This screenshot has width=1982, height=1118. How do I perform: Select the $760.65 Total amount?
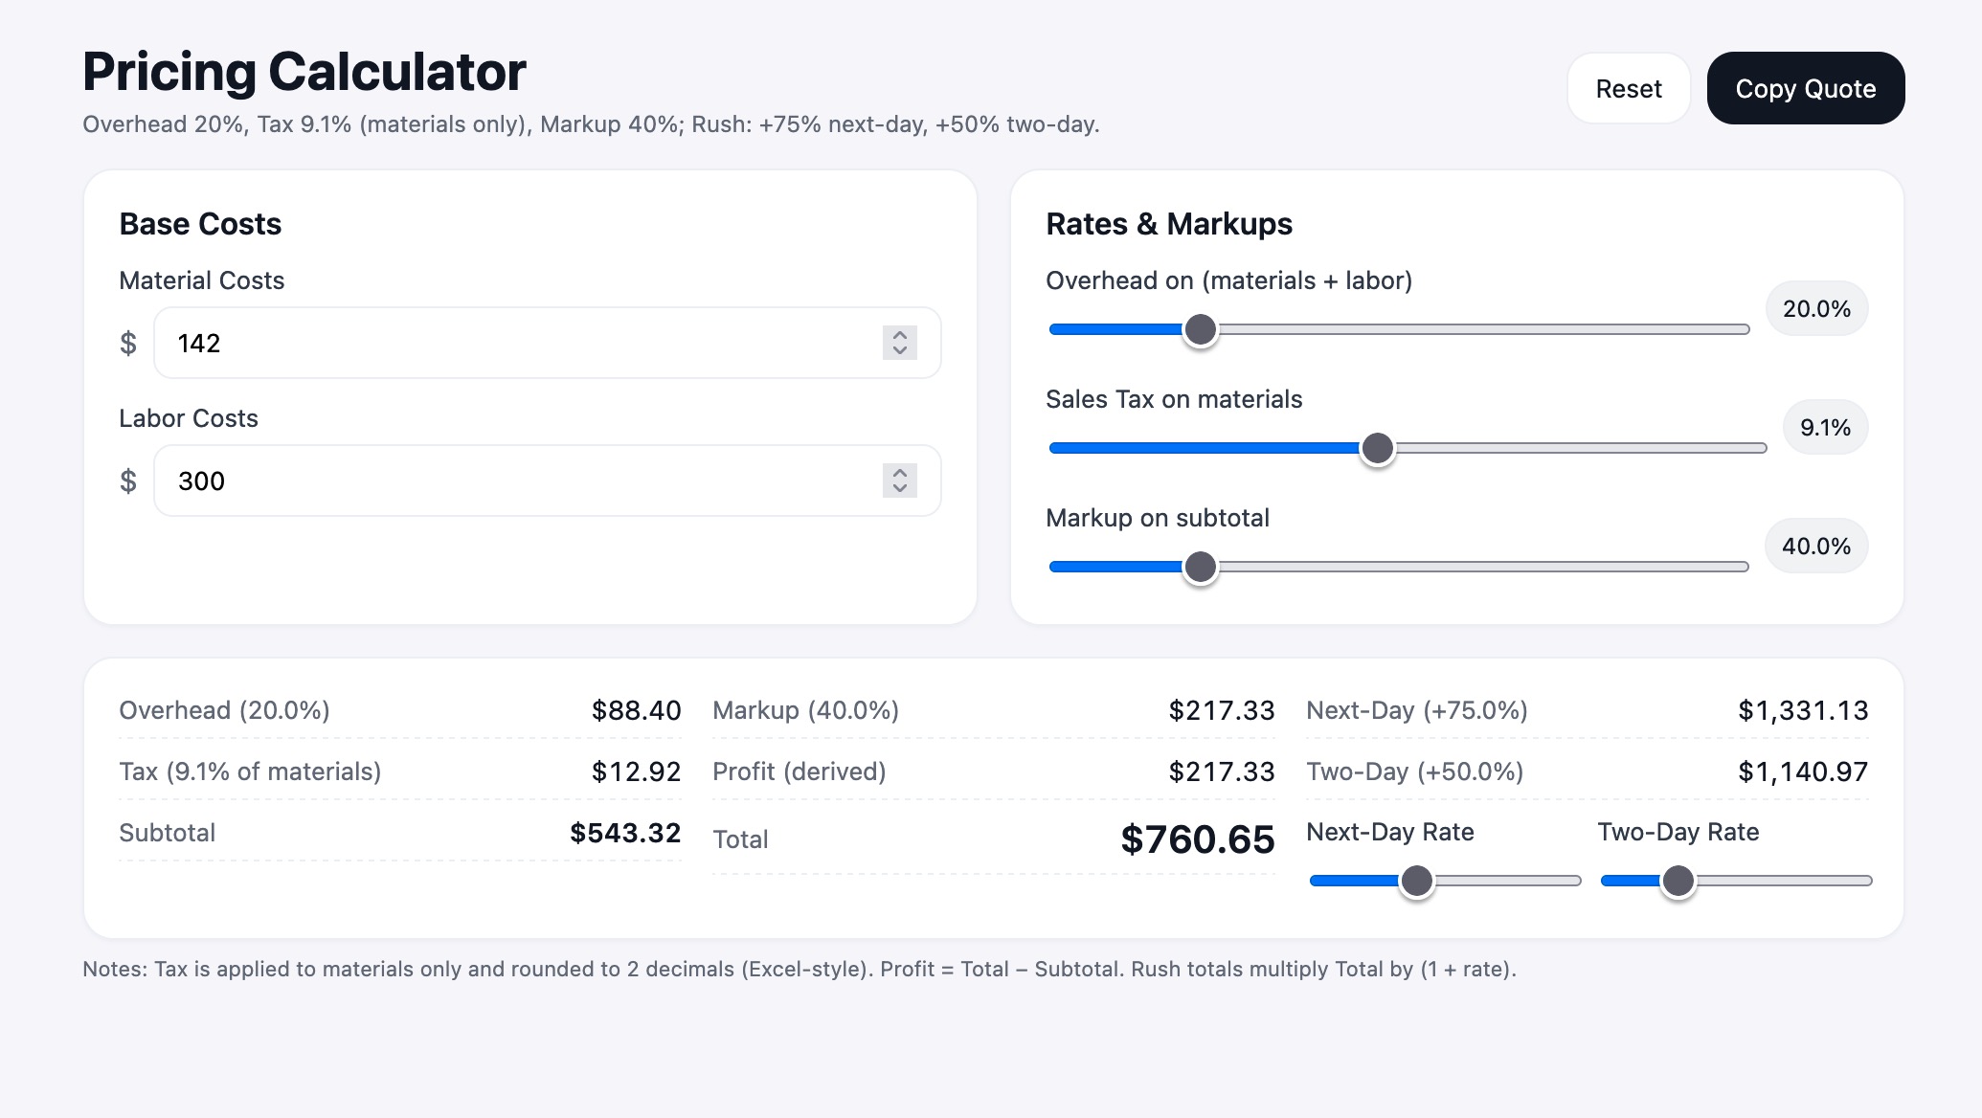click(1197, 839)
